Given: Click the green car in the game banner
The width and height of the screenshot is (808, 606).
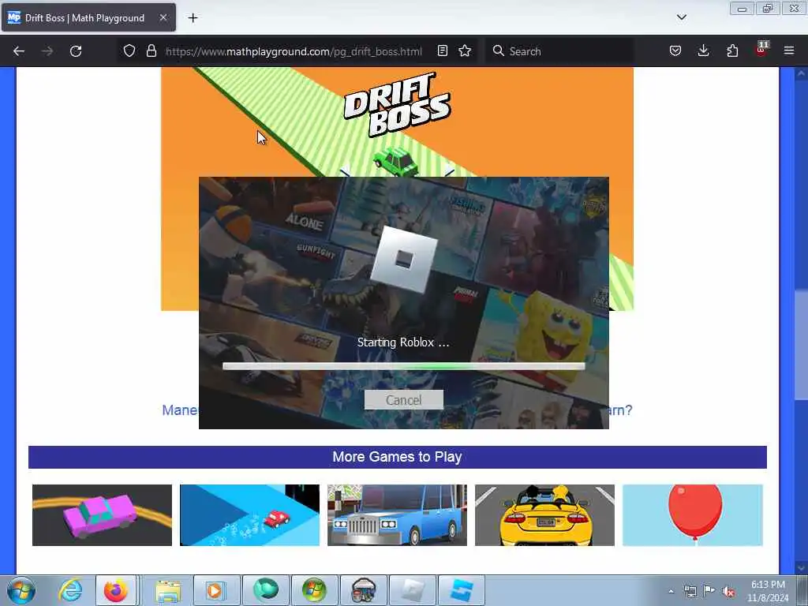Looking at the screenshot, I should [396, 161].
